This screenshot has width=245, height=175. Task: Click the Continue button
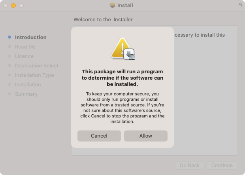coord(222,165)
